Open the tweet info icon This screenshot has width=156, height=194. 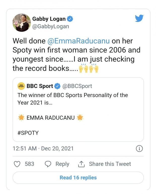[139, 149]
